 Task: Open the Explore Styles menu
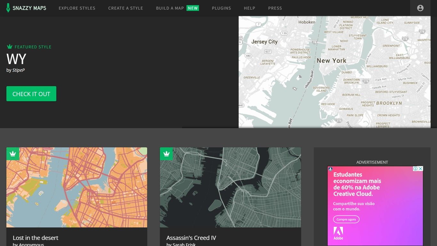[77, 8]
